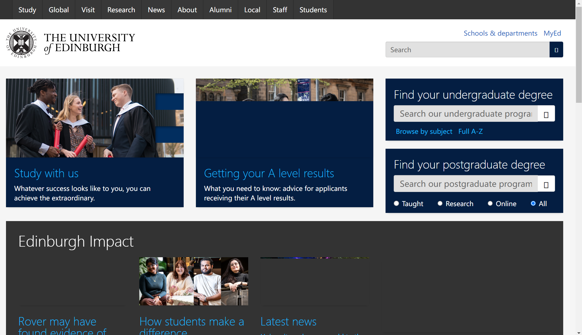Viewport: 582px width, 335px height.
Task: Click the Find your postgraduate degree heading
Action: (x=469, y=165)
